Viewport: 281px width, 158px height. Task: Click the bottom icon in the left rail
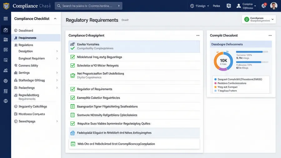click(x=6, y=101)
